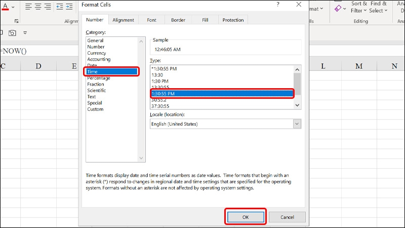
Task: Close the Format Cells dialog
Action: [299, 5]
